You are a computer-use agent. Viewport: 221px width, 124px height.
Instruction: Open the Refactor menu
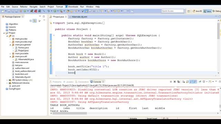[x=24, y=7]
